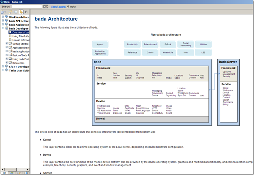
Task: Open the Search scope link
Action: [58, 7]
